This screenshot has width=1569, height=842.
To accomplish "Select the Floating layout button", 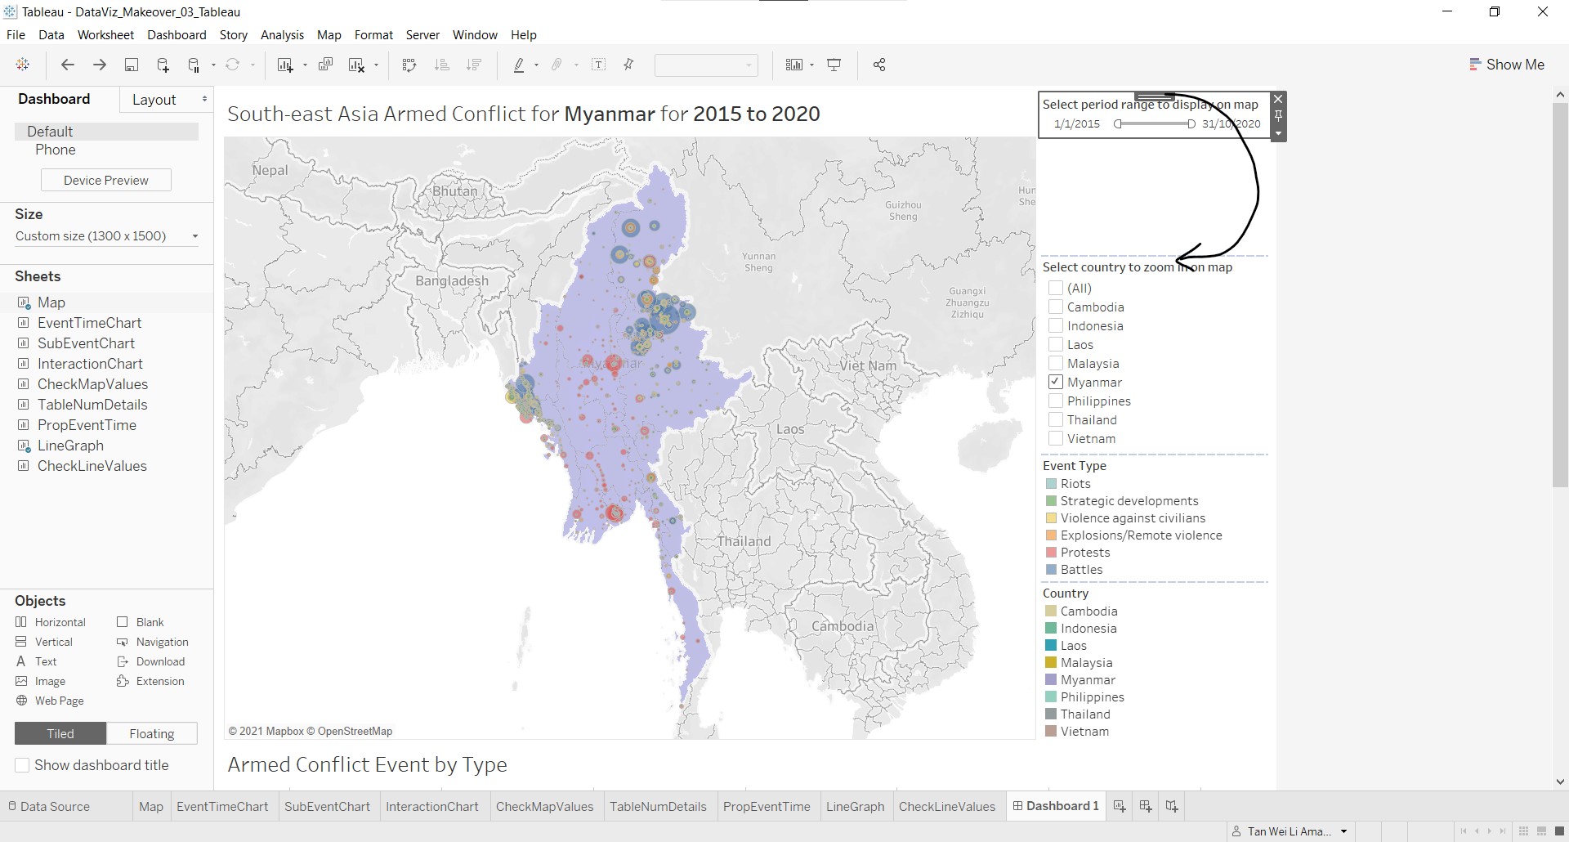I will point(152,733).
